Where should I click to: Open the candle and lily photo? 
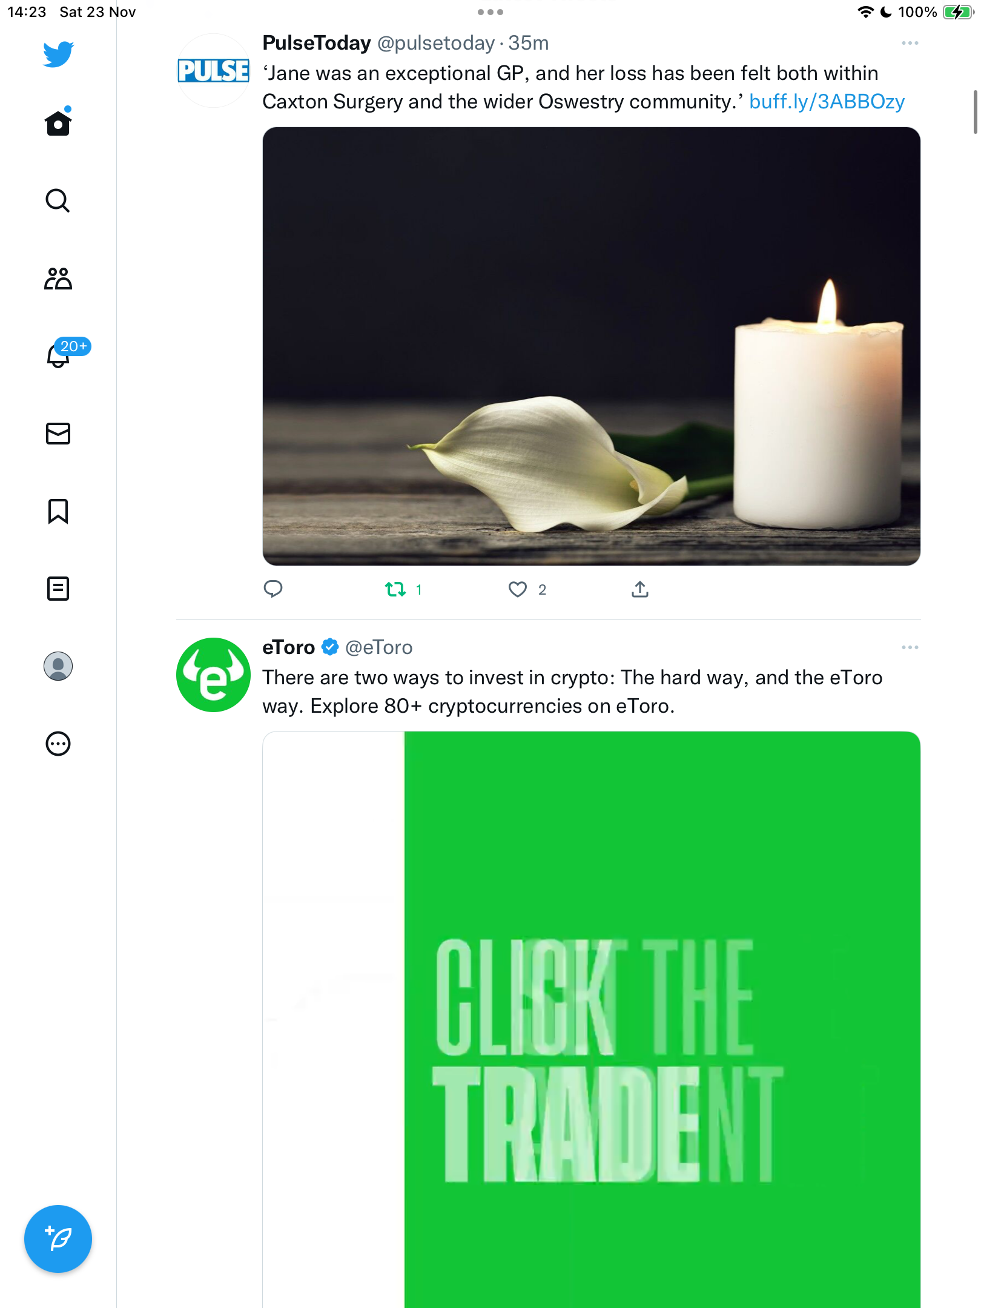[591, 346]
